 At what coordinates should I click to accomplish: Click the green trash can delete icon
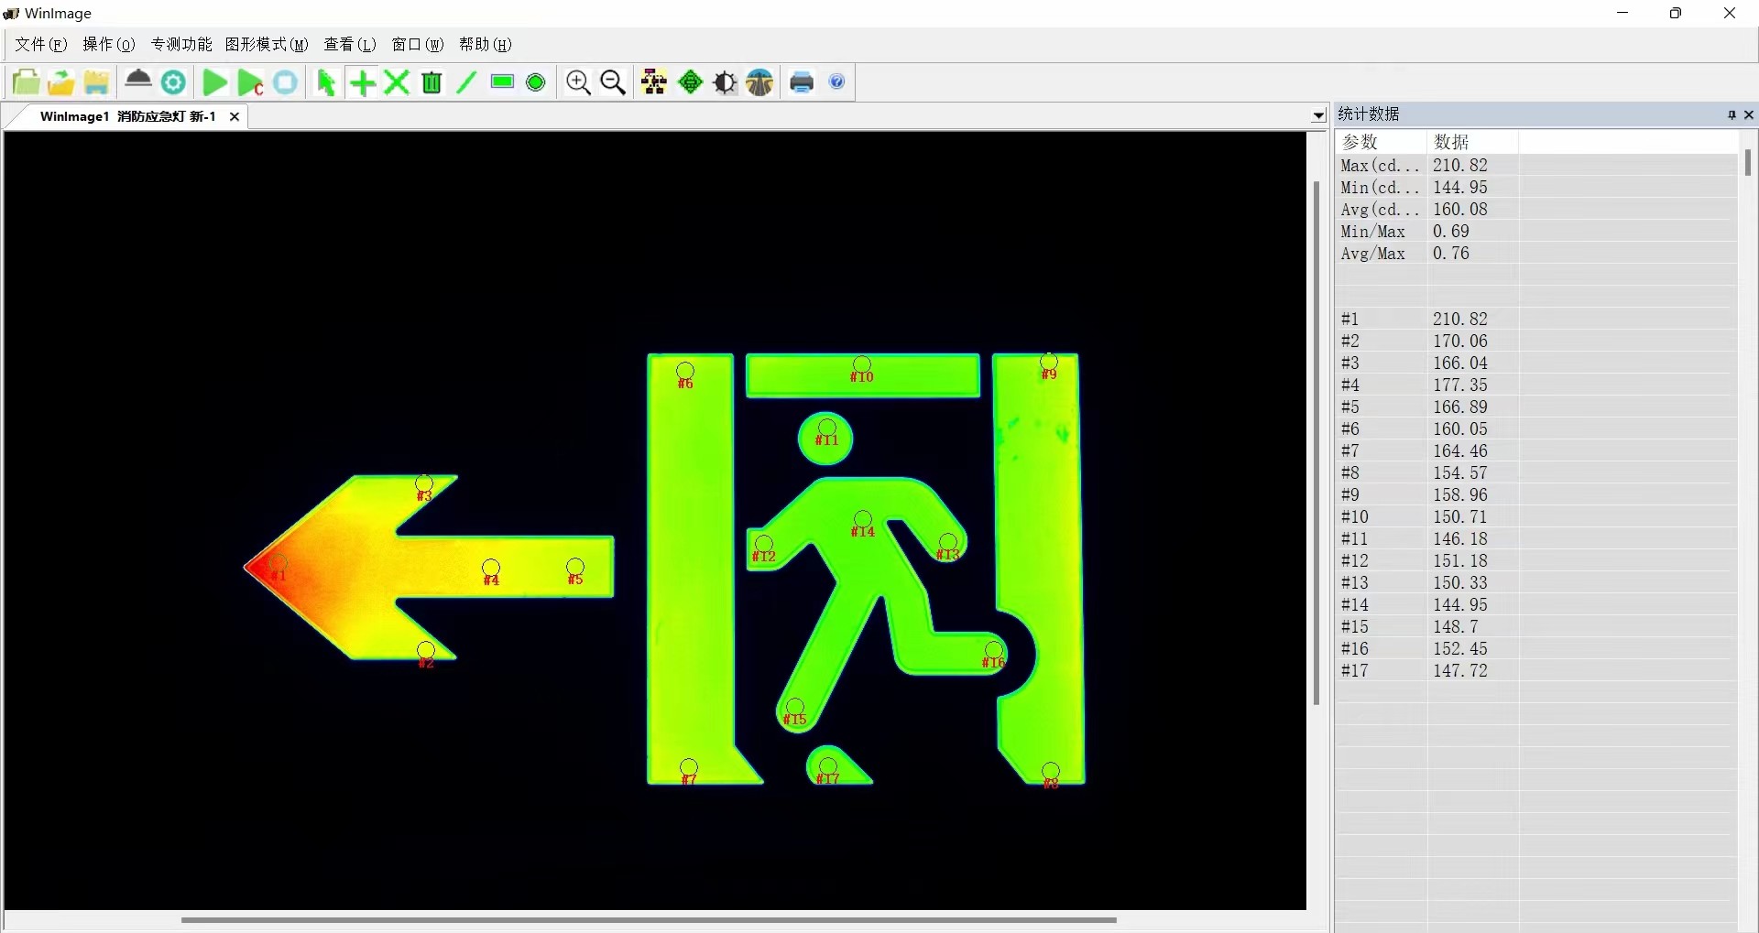click(x=432, y=82)
